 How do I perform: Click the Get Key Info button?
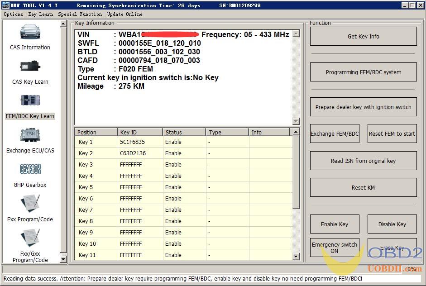pos(363,37)
